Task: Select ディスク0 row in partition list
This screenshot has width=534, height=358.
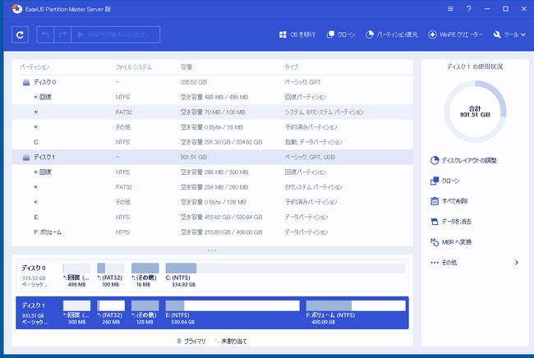Action: 212,82
